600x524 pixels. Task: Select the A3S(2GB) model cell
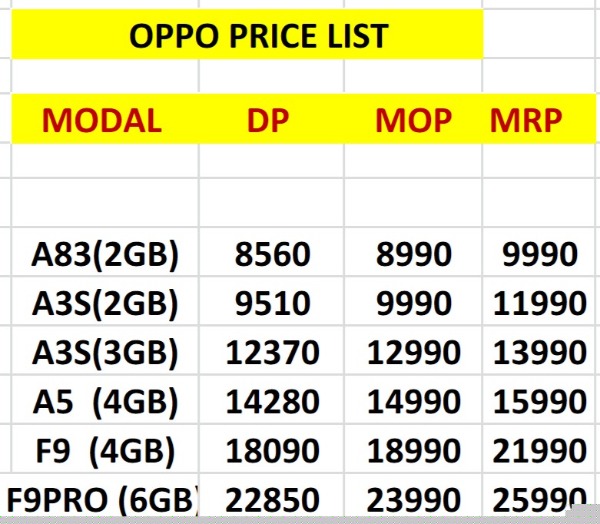tap(105, 304)
